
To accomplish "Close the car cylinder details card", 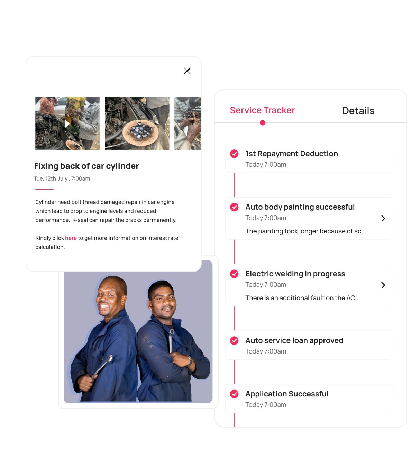I will 187,71.
